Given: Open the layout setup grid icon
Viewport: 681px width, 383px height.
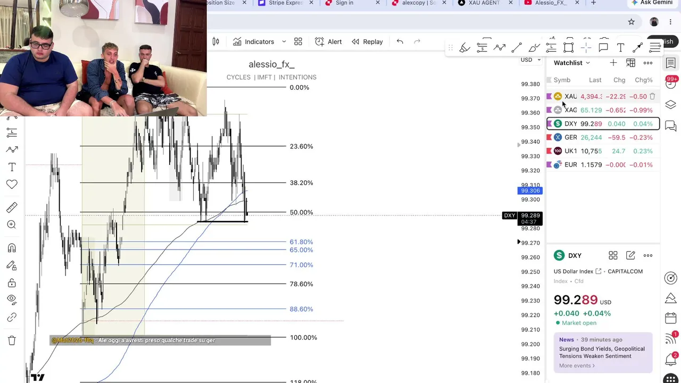Looking at the screenshot, I should (298, 41).
